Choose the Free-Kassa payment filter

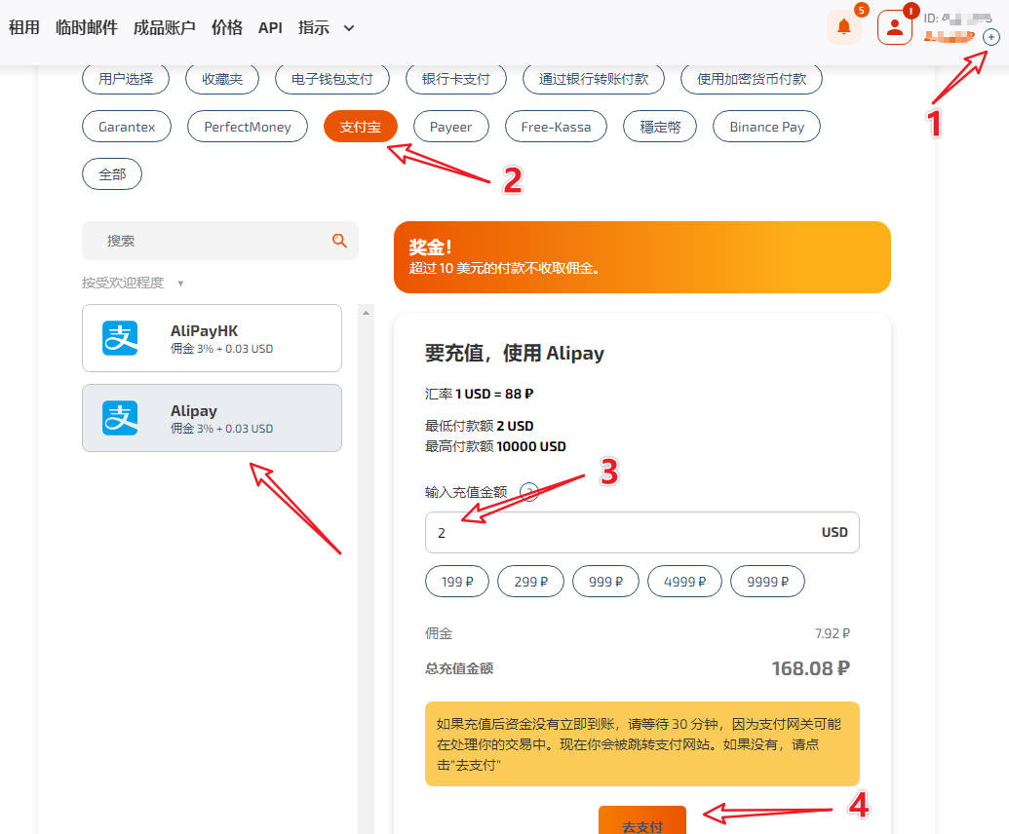[556, 127]
